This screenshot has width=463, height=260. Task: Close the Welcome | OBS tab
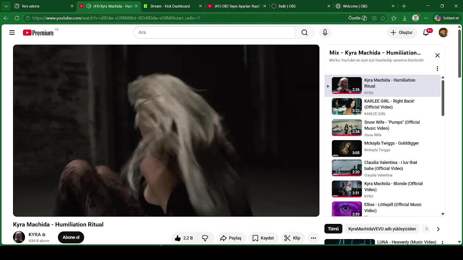tap(393, 6)
